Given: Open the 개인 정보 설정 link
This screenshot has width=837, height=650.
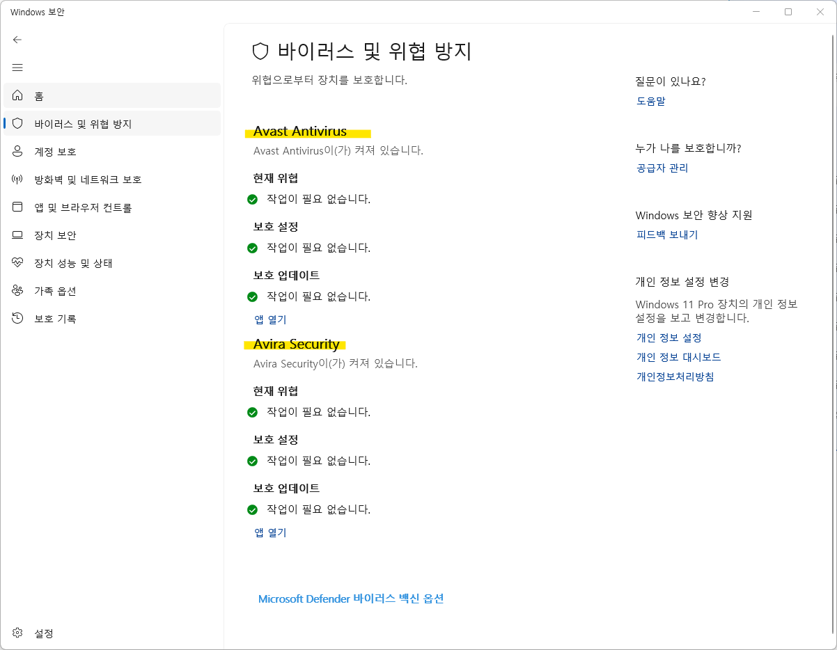Looking at the screenshot, I should pos(668,338).
